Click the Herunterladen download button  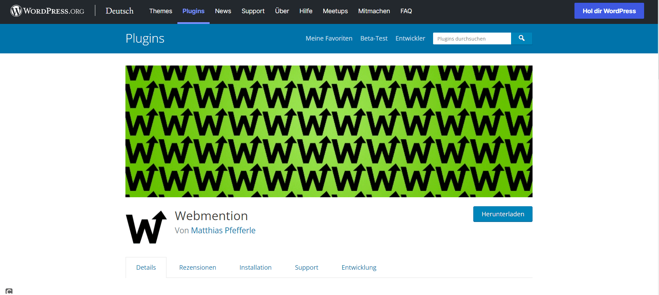pyautogui.click(x=503, y=214)
